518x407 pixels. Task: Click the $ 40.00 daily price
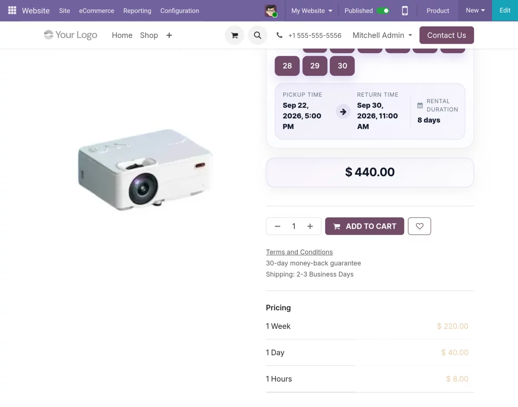[455, 353]
